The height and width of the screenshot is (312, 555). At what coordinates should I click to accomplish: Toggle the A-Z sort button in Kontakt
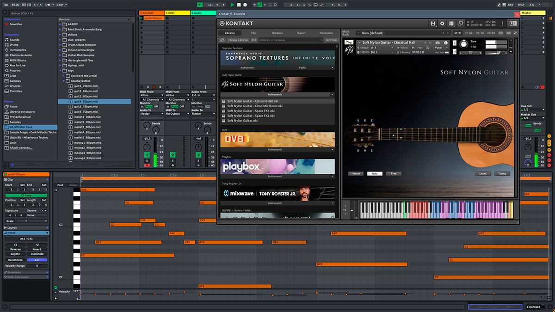(x=254, y=40)
